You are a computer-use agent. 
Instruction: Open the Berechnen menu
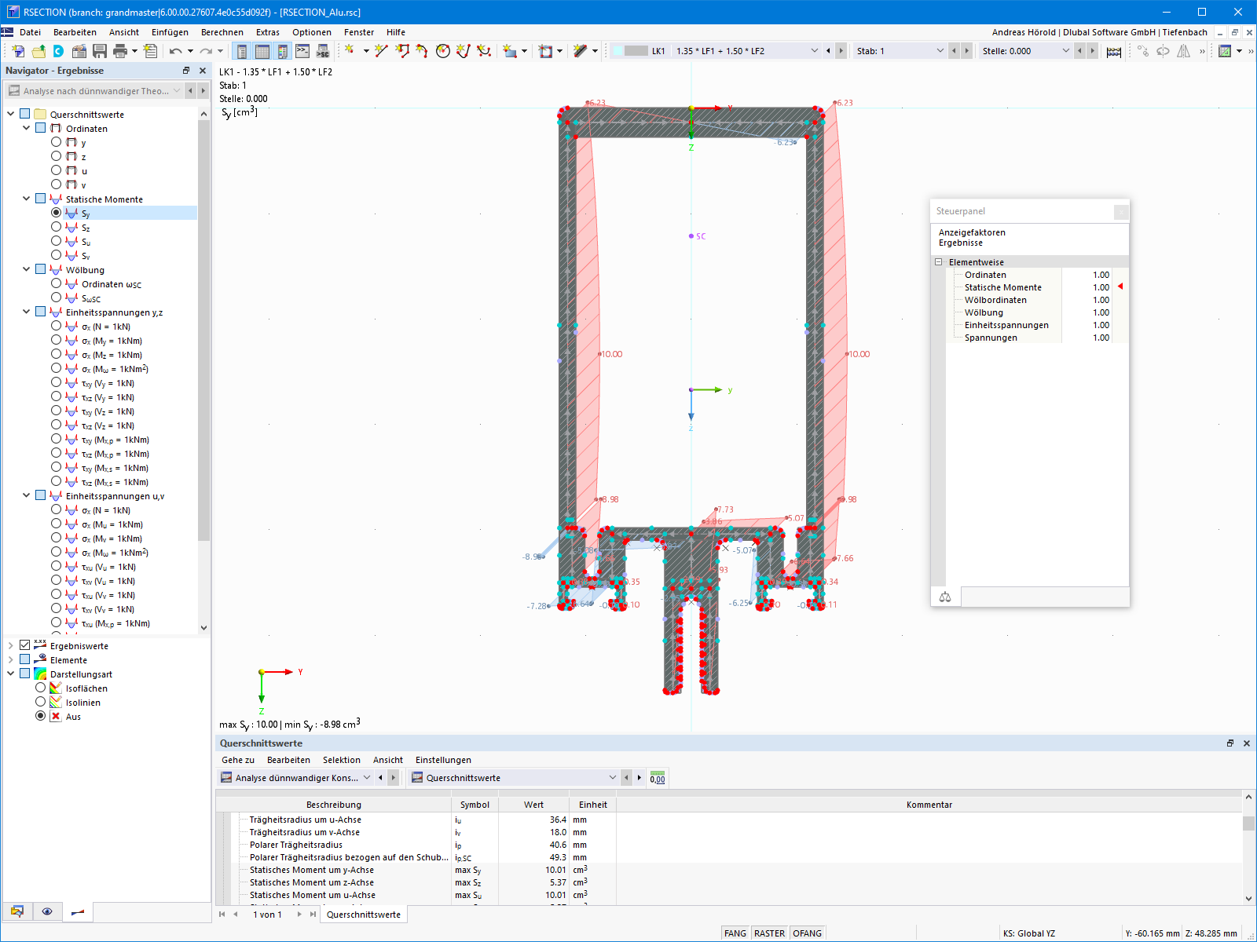point(222,32)
